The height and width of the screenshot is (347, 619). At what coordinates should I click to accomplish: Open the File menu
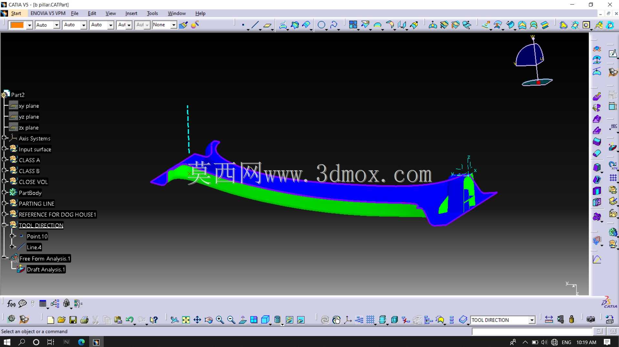click(75, 13)
